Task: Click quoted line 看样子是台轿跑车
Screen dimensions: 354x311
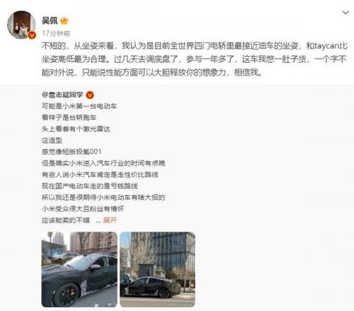Action: (69, 117)
